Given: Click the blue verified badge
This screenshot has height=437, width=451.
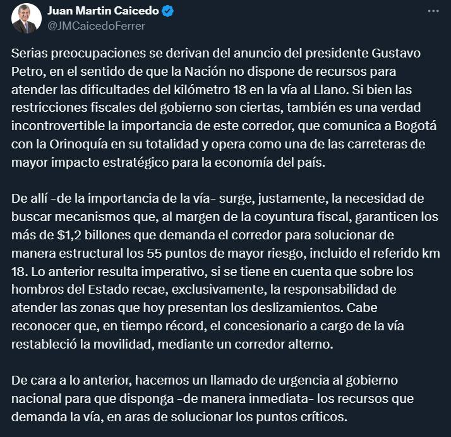Looking at the screenshot, I should pyautogui.click(x=168, y=11).
